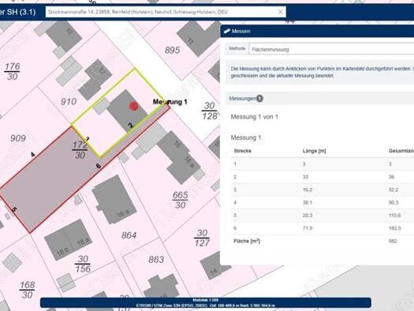This screenshot has height=311, width=414.
Task: Click the parcel labeled 864
Action: (x=129, y=235)
